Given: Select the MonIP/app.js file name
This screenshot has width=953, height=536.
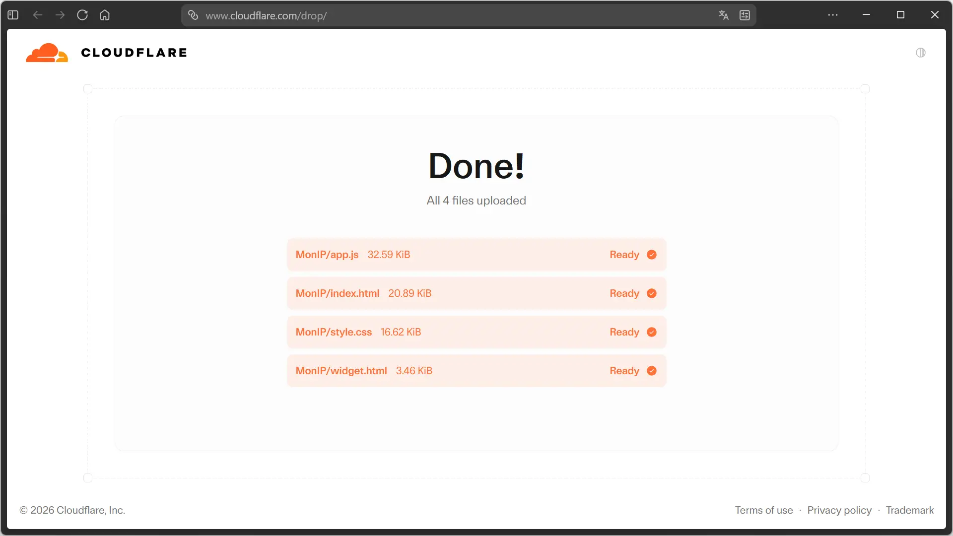Looking at the screenshot, I should [327, 255].
